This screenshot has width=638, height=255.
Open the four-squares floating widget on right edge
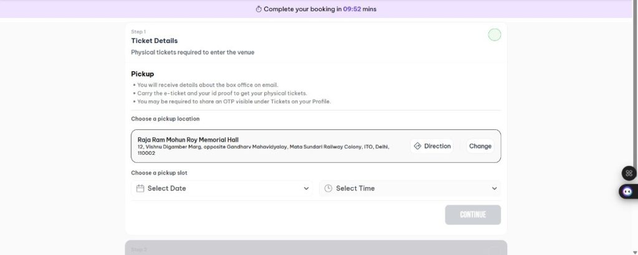[x=629, y=173]
